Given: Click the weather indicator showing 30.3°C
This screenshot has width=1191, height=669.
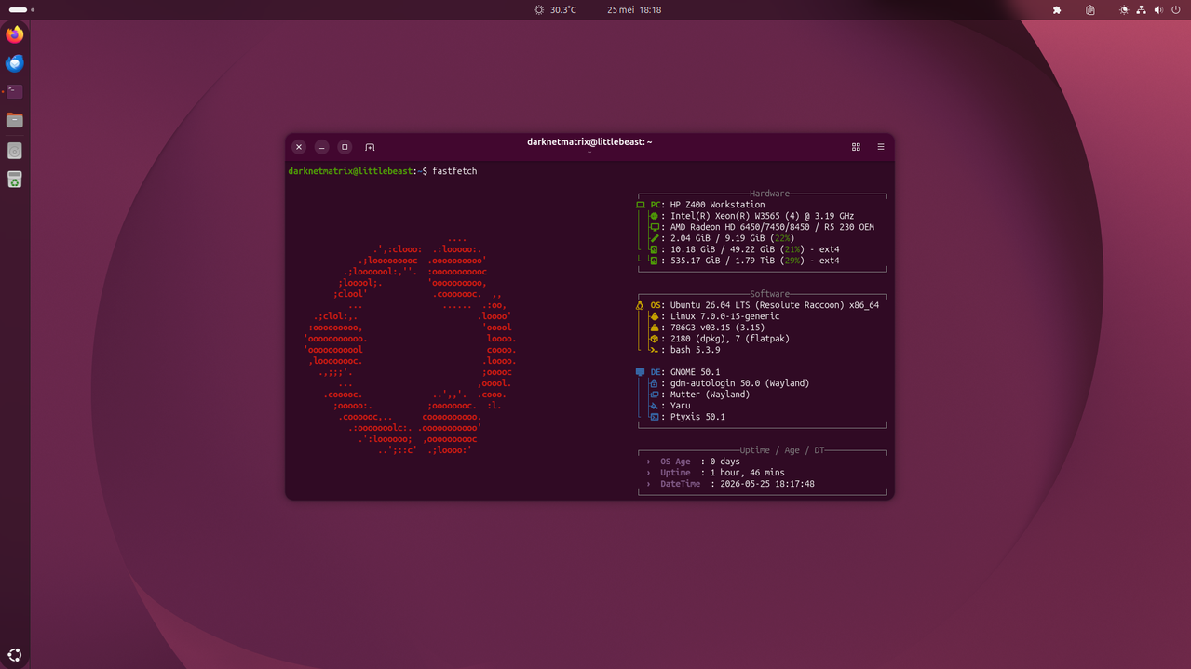Looking at the screenshot, I should tap(555, 9).
